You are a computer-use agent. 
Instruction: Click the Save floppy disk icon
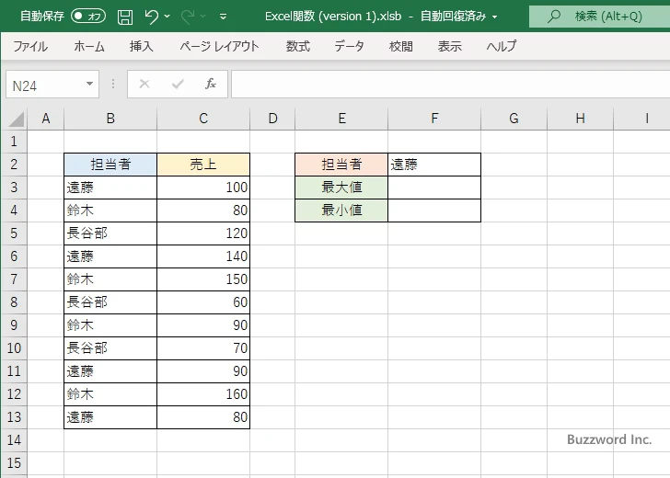[125, 17]
